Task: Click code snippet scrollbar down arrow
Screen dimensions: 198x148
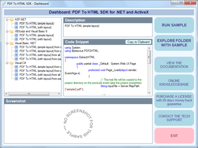Action: [149, 93]
